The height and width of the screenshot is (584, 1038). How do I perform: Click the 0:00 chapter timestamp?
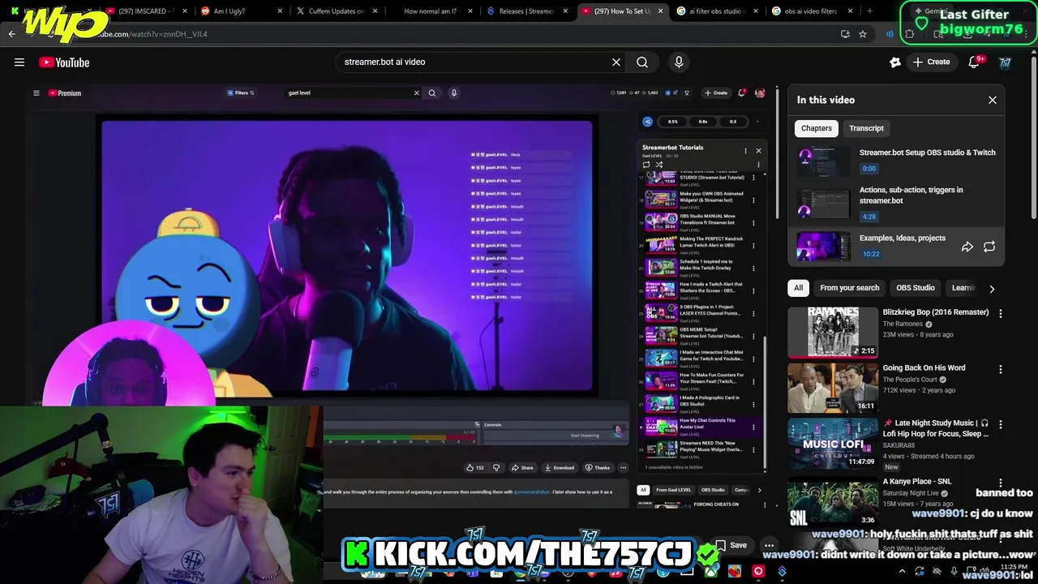pyautogui.click(x=869, y=169)
